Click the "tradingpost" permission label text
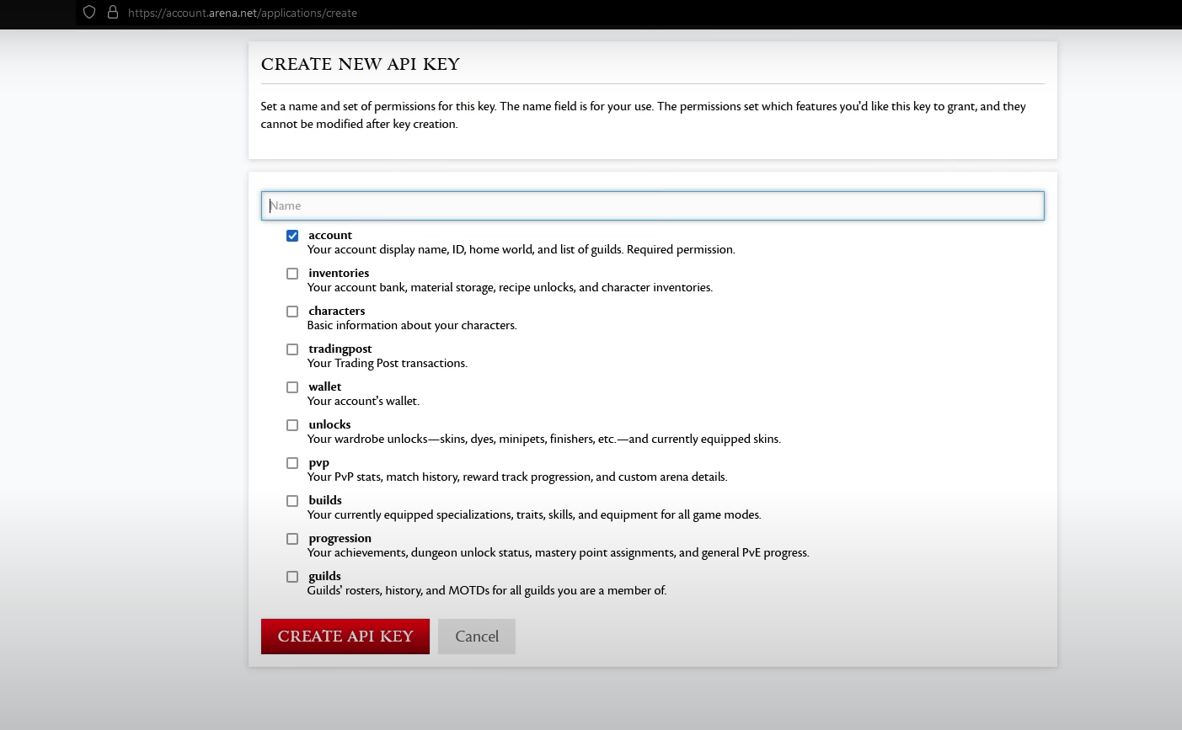Image resolution: width=1182 pixels, height=730 pixels. [340, 349]
